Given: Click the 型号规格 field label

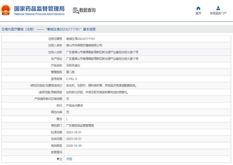Looking at the screenshot, I should (56, 79).
